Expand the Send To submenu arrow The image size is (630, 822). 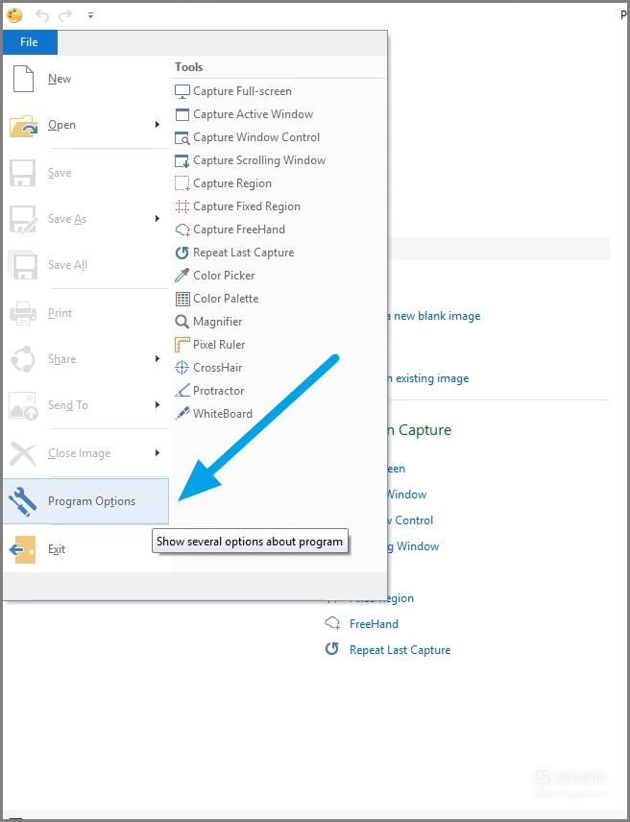tap(157, 404)
